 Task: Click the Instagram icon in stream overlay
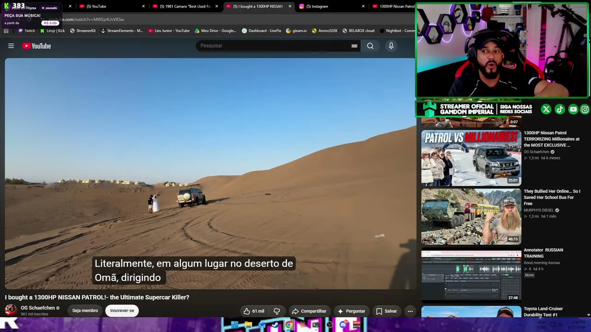(585, 109)
